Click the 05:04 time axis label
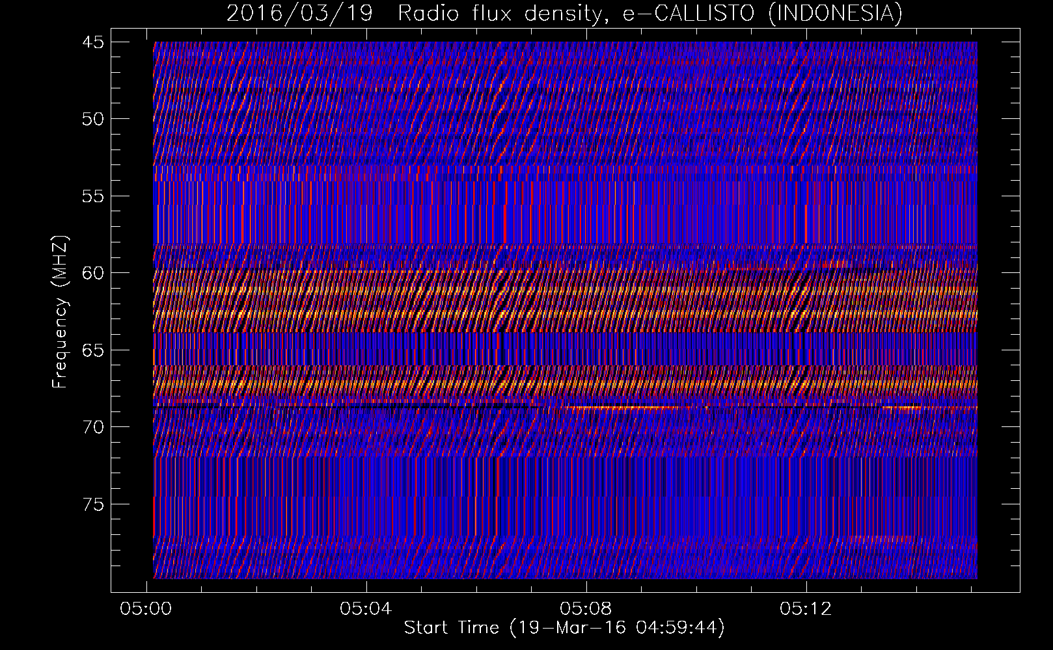The width and height of the screenshot is (1053, 650). tap(366, 608)
